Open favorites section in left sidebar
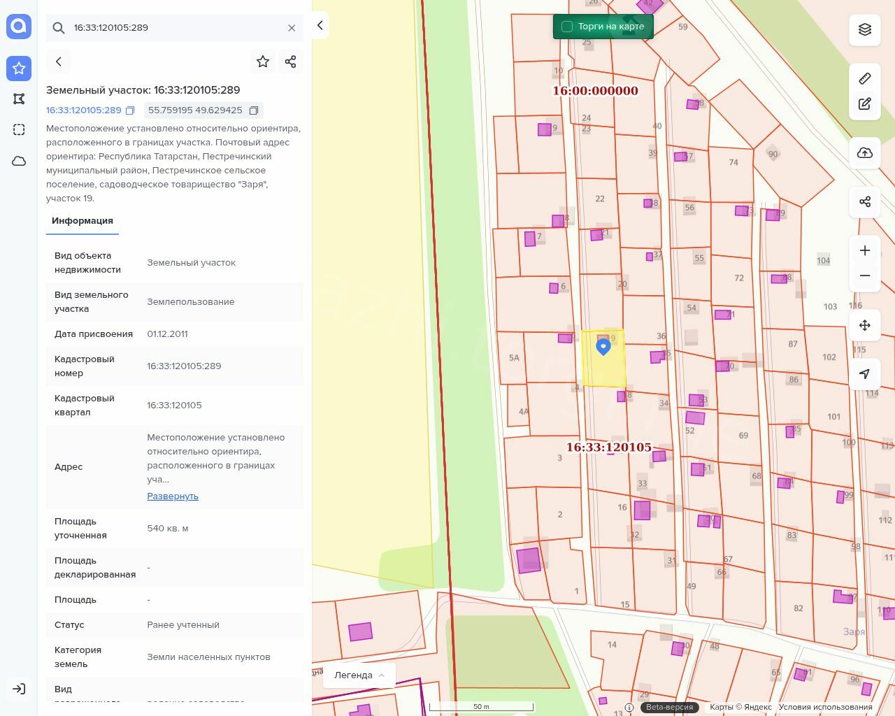The height and width of the screenshot is (716, 895). pyautogui.click(x=19, y=69)
